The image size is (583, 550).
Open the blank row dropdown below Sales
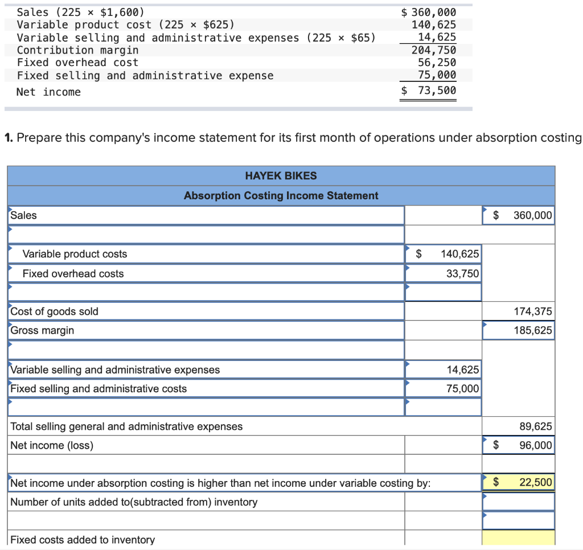9,230
